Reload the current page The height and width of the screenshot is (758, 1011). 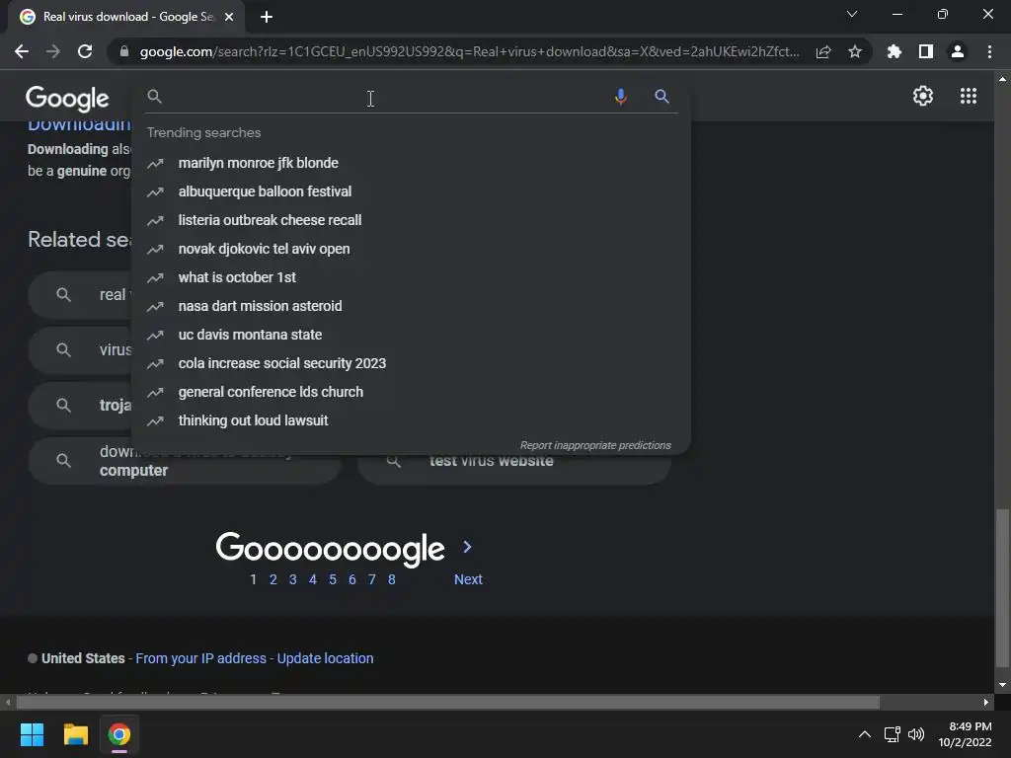pyautogui.click(x=85, y=51)
